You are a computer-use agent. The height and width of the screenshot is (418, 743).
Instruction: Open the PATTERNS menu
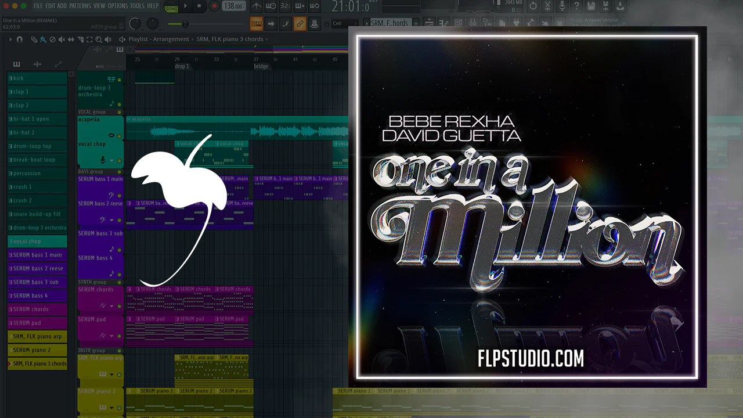tap(80, 6)
